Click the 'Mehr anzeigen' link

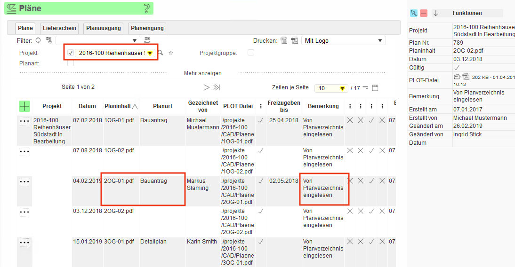pyautogui.click(x=202, y=73)
